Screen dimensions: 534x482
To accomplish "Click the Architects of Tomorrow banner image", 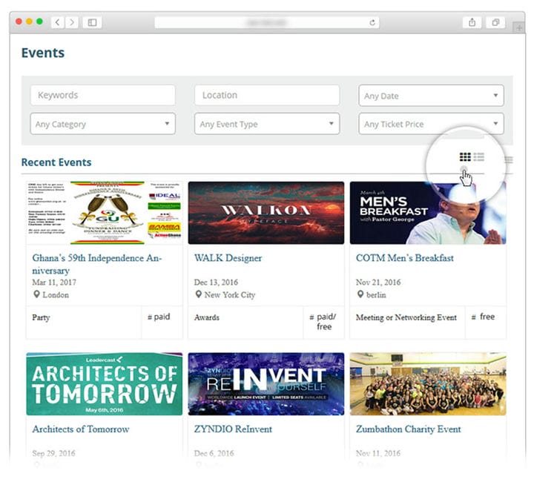I will pos(105,384).
